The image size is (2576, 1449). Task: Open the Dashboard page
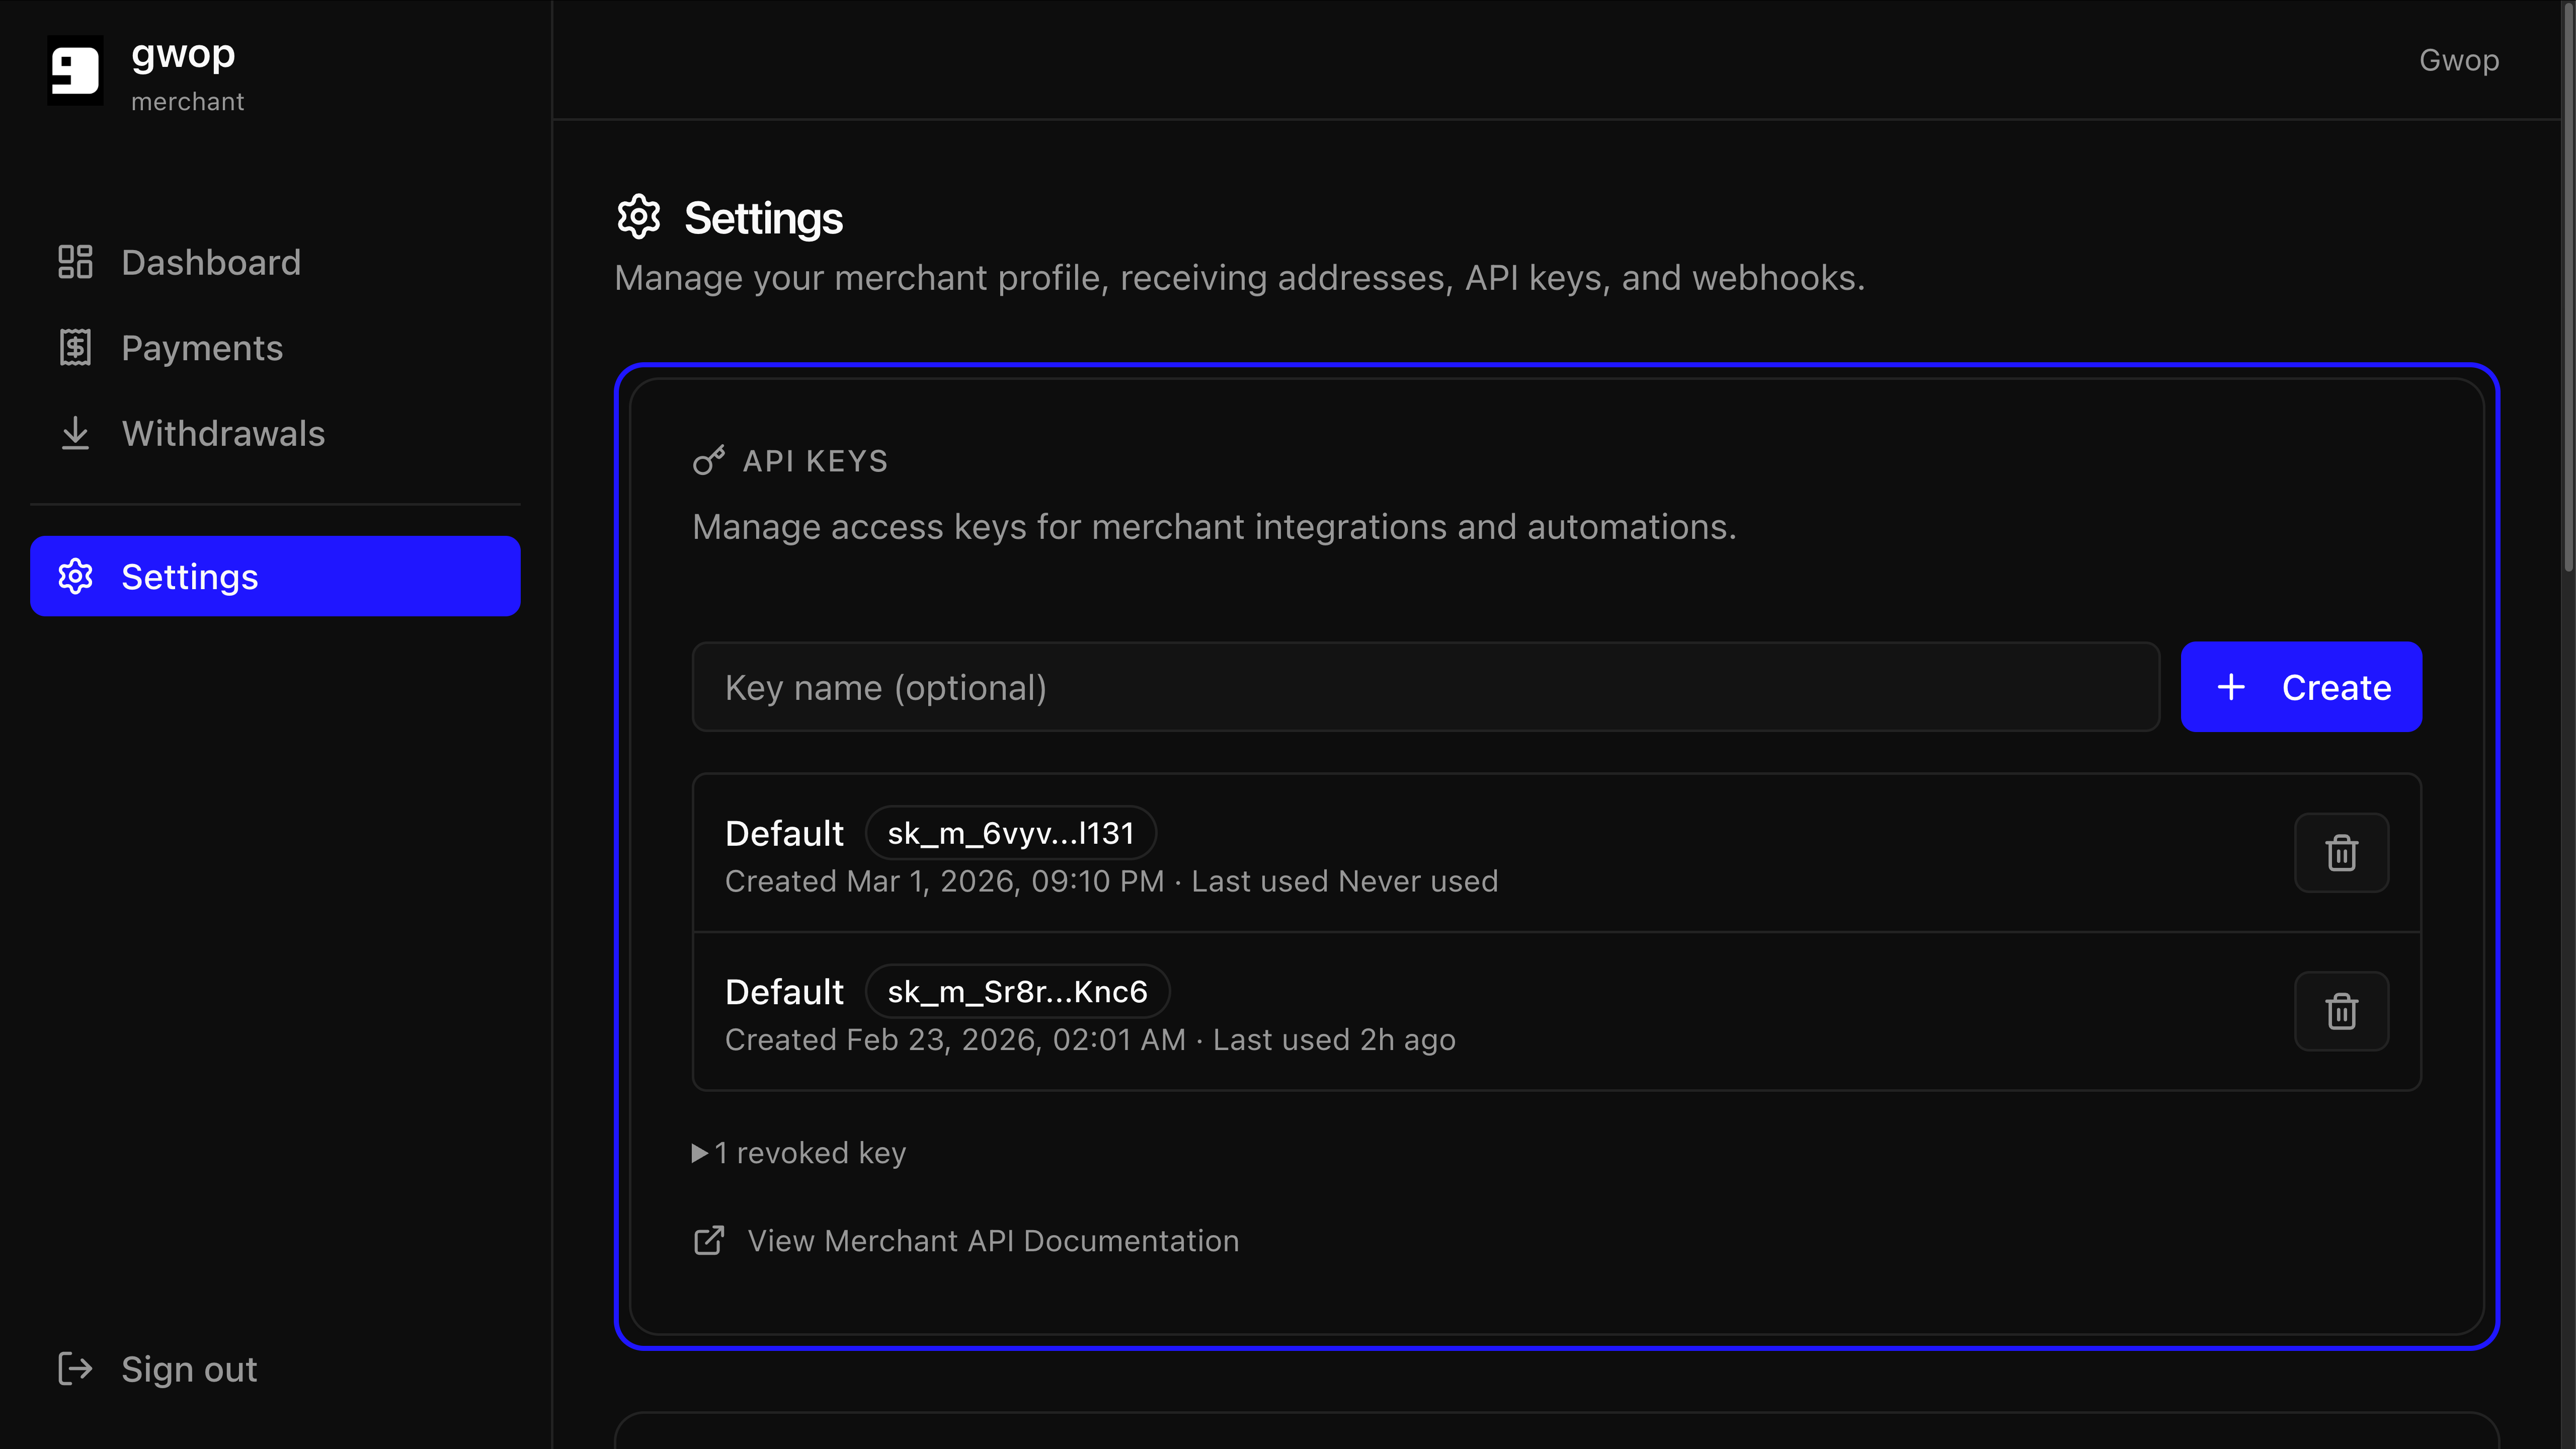pyautogui.click(x=210, y=262)
